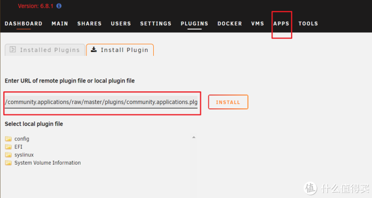Open the TOOLS menu
372x198 pixels.
pyautogui.click(x=308, y=24)
